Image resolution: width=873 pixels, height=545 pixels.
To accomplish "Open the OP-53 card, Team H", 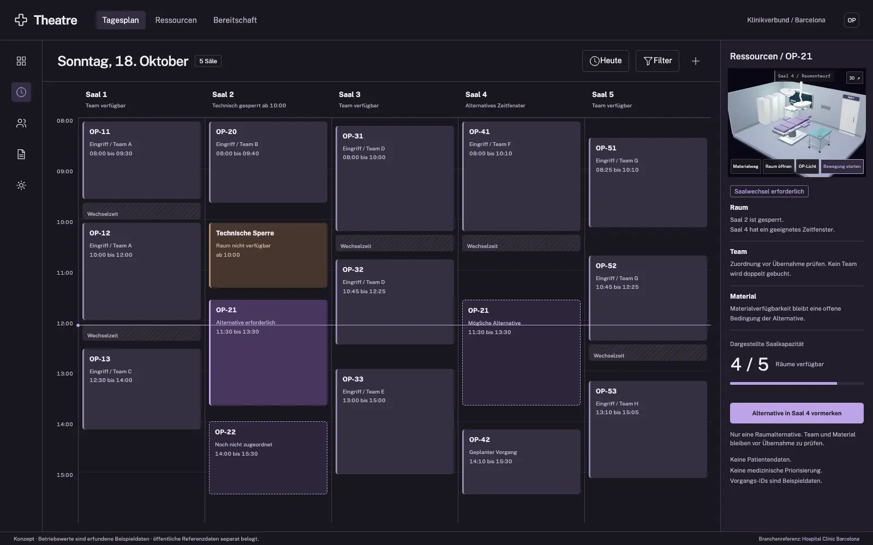I will click(x=648, y=429).
